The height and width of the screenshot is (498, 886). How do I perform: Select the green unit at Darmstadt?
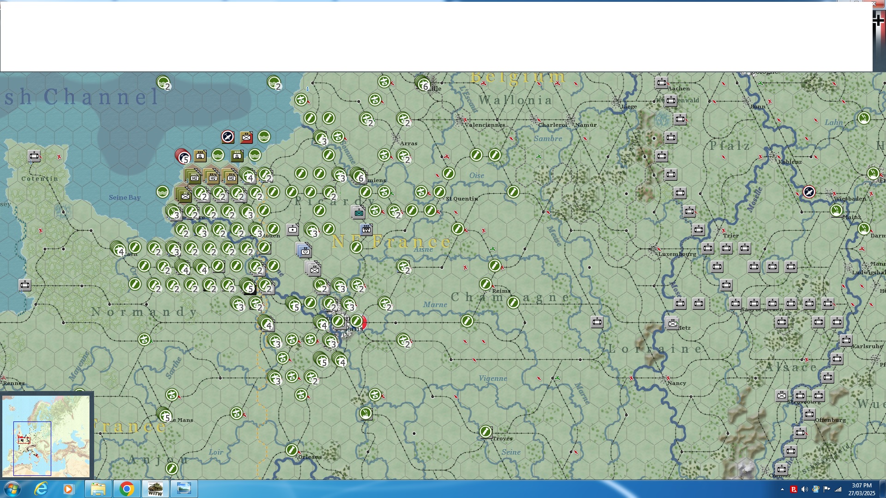[864, 229]
